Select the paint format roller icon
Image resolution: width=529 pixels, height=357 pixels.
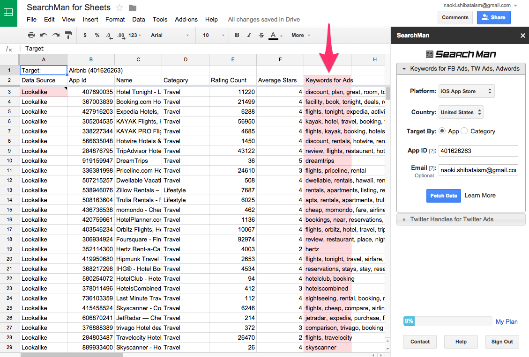point(68,35)
